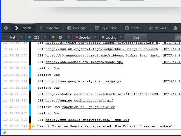The height and width of the screenshot is (136, 181).
Task: Expand the CSS filter dropdown arrow
Action: click(45, 37)
